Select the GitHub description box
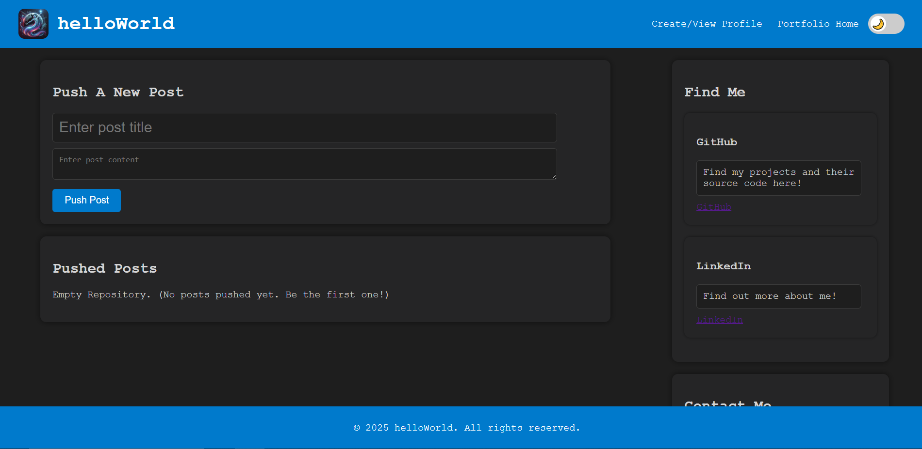 point(778,178)
